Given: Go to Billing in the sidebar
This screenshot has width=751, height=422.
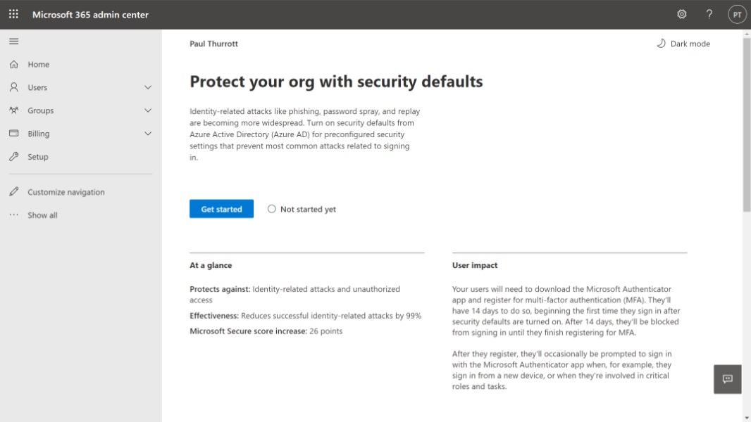Looking at the screenshot, I should click(x=39, y=134).
